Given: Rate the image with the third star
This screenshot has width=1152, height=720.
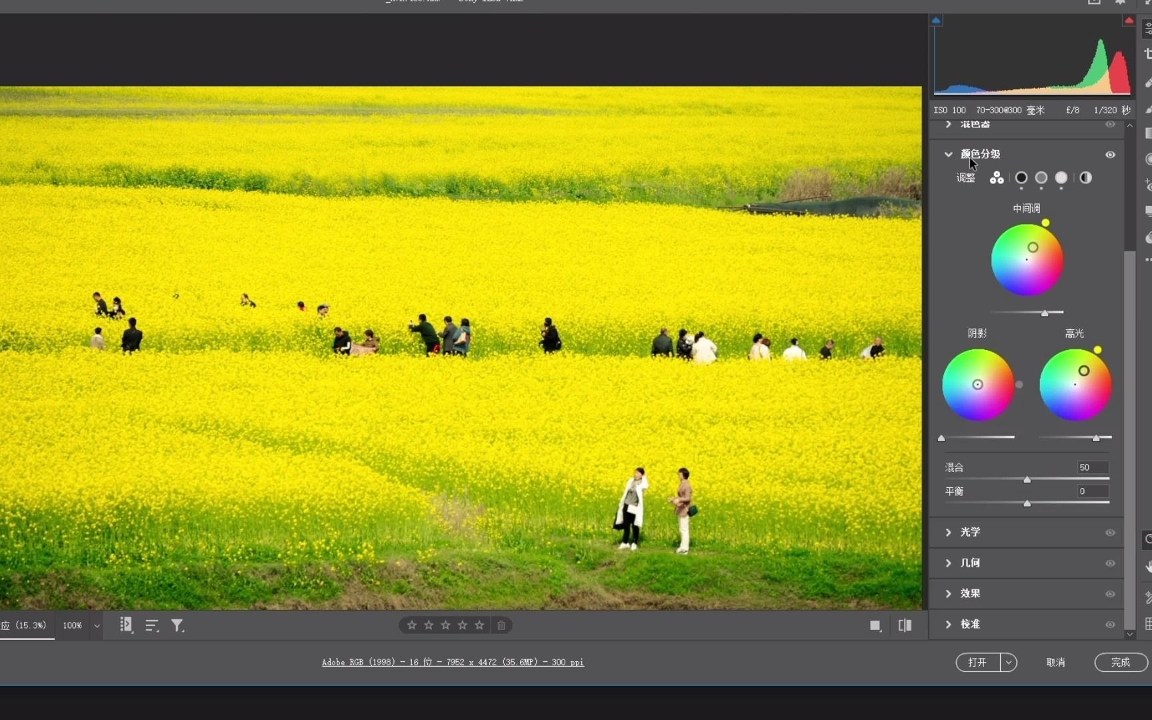Looking at the screenshot, I should click(x=445, y=625).
